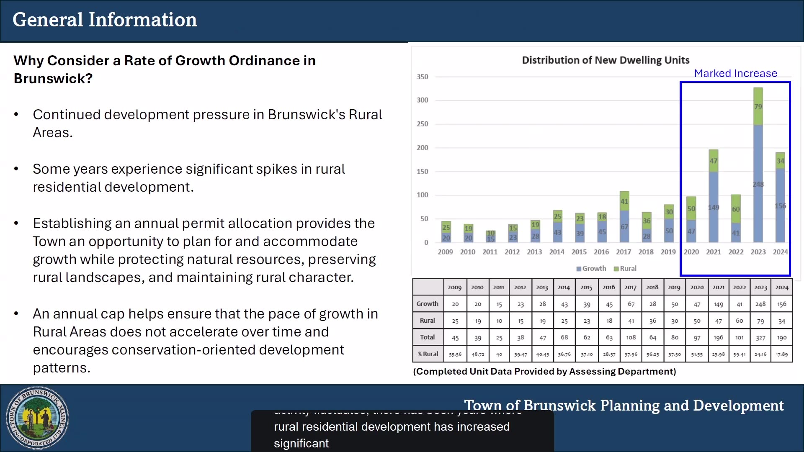The image size is (804, 452).
Task: Click the 2021 bar's Rural value 47
Action: [x=714, y=161]
